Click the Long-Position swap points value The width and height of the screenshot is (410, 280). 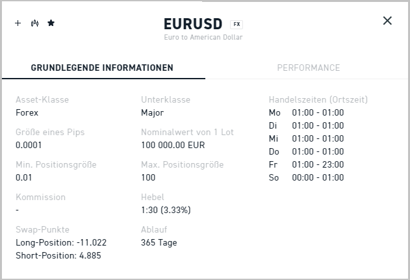point(61,242)
